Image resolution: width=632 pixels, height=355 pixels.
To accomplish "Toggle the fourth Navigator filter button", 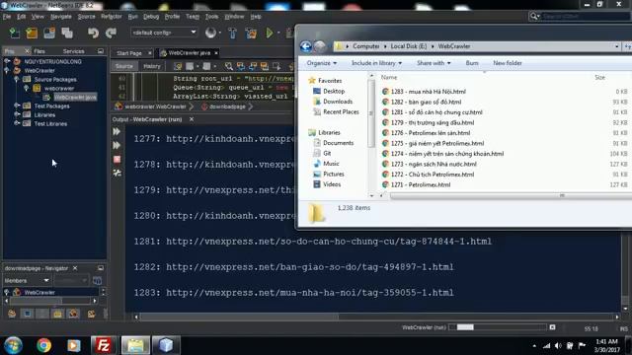I will (57, 314).
